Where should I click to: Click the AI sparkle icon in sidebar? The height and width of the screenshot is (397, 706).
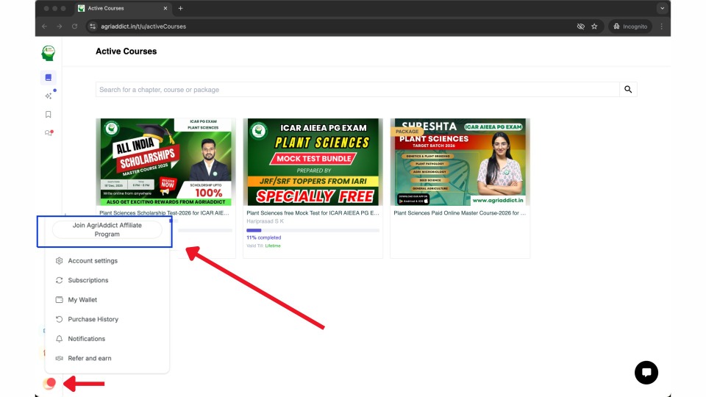pyautogui.click(x=49, y=96)
